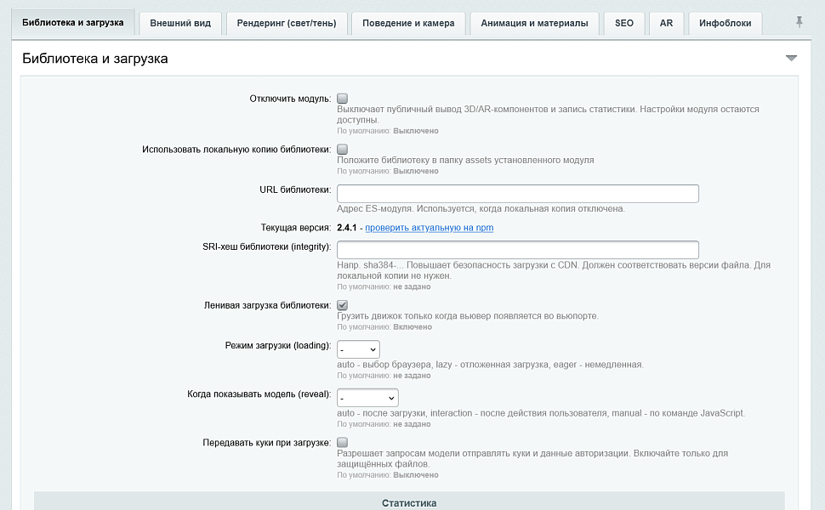Image resolution: width=825 pixels, height=510 pixels.
Task: Toggle Использовать локальную копию библиотеки checkbox
Action: pyautogui.click(x=342, y=150)
